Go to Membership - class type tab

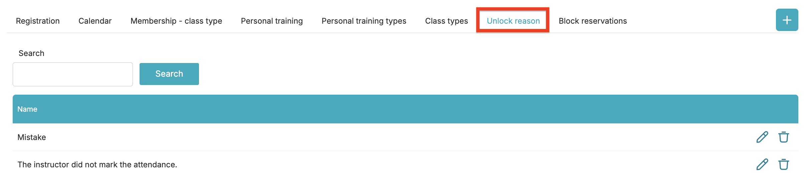pos(176,21)
